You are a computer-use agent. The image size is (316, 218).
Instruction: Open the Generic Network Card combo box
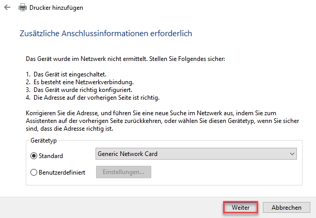click(191, 154)
